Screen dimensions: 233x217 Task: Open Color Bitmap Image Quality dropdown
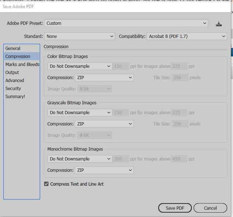[95, 89]
